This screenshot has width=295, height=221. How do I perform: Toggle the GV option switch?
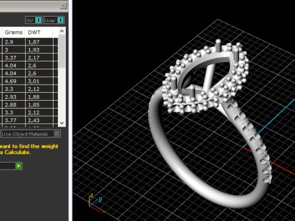click(38, 20)
